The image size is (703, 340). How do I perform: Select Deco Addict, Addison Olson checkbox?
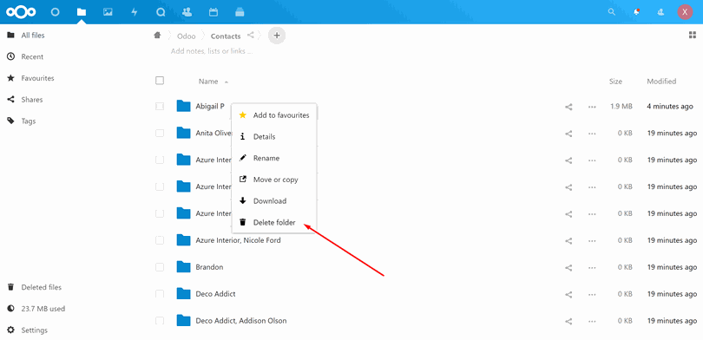coord(160,321)
